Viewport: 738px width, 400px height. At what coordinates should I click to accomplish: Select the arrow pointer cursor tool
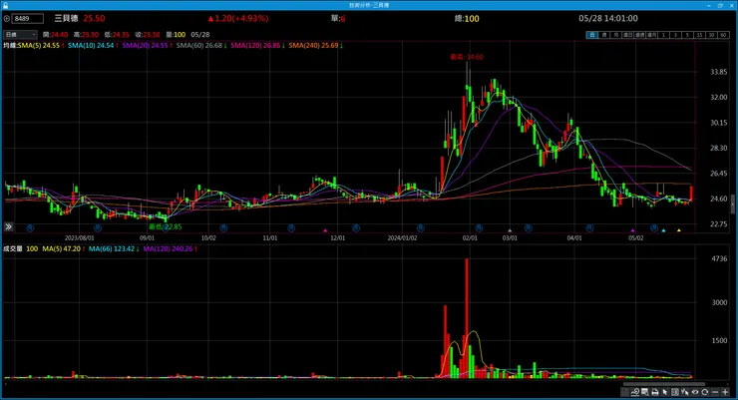pyautogui.click(x=665, y=392)
